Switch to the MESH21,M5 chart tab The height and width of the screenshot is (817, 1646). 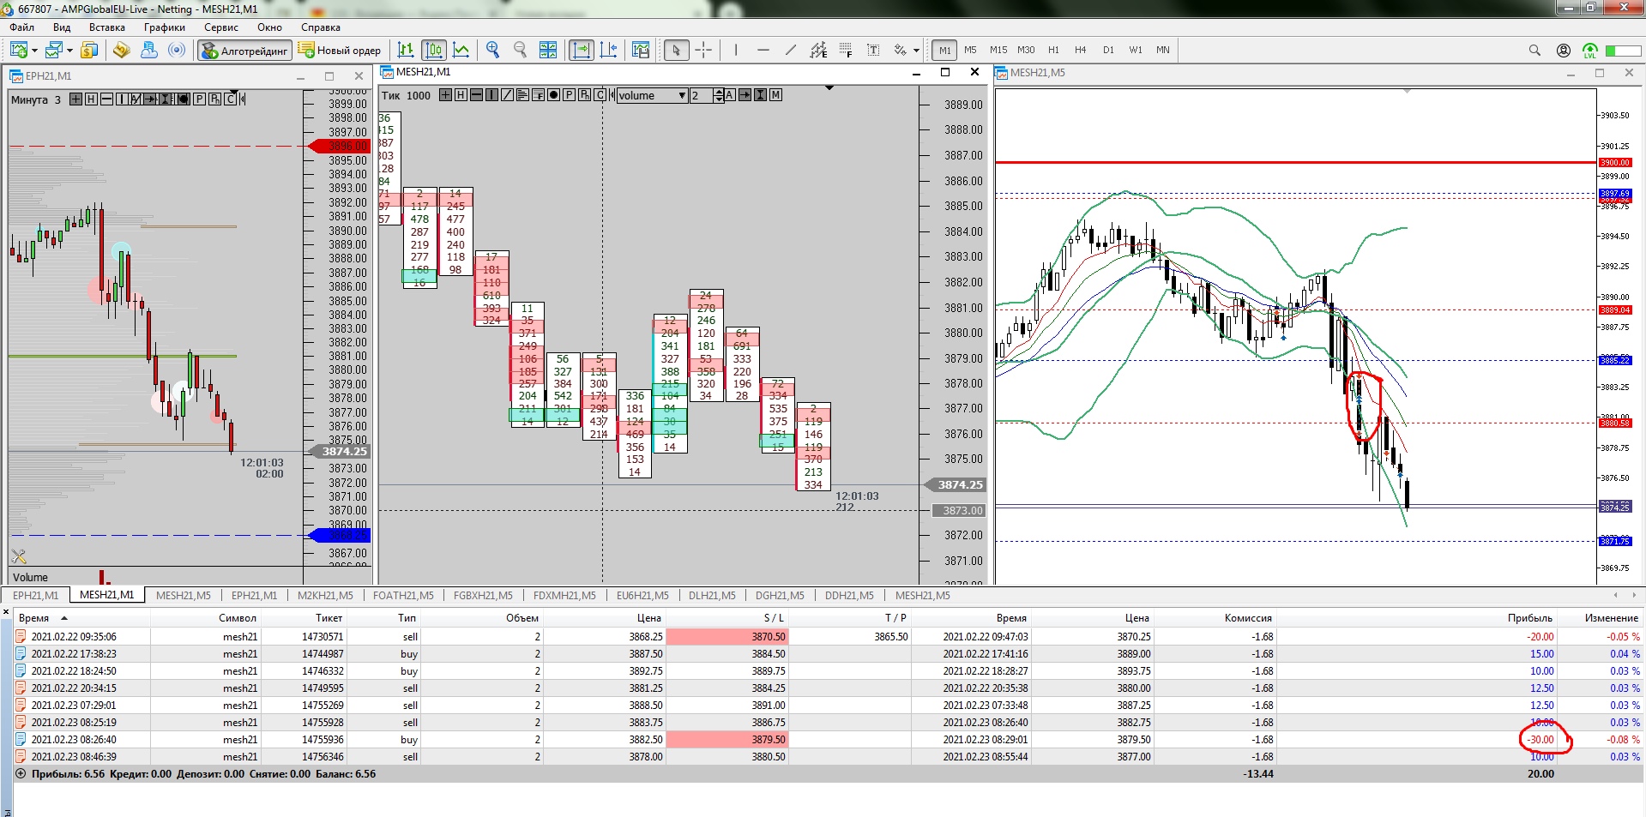click(x=184, y=595)
